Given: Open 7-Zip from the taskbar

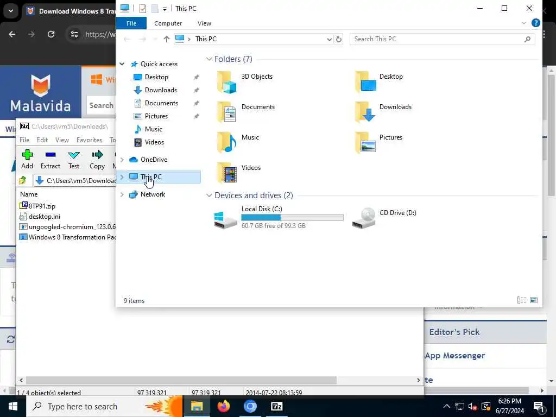Looking at the screenshot, I should [x=276, y=406].
